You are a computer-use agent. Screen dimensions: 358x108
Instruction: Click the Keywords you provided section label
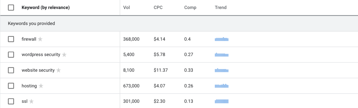click(x=32, y=24)
